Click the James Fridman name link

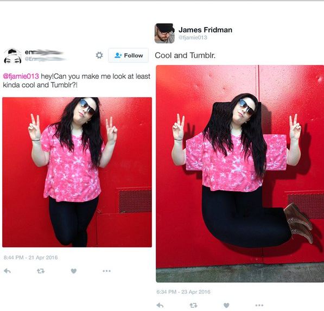point(205,30)
